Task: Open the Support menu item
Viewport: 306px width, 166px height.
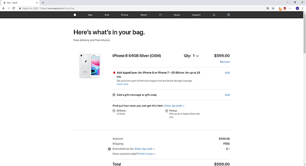Action: tap(196, 15)
